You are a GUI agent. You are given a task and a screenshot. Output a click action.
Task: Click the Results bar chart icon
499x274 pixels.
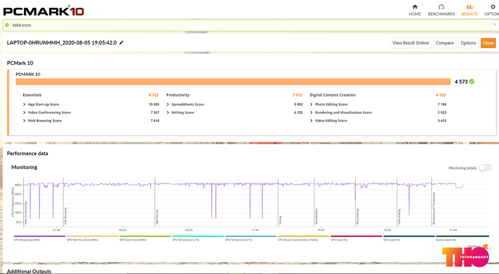pos(469,7)
